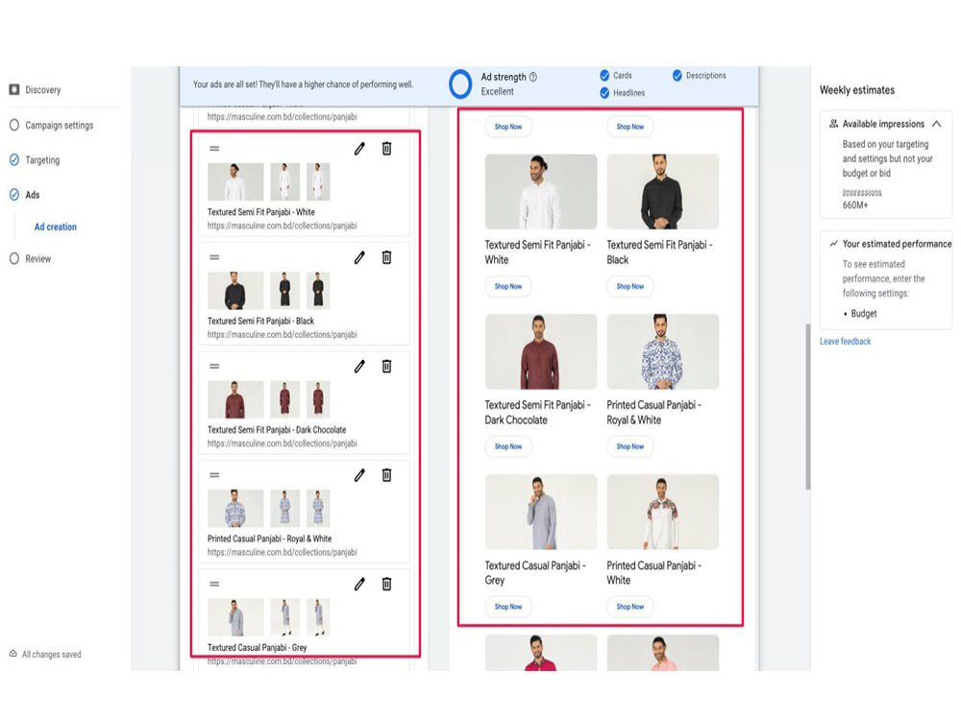Image resolution: width=961 pixels, height=720 pixels.
Task: Grab the drag handle of the Grey Panjabi card
Action: click(x=214, y=584)
